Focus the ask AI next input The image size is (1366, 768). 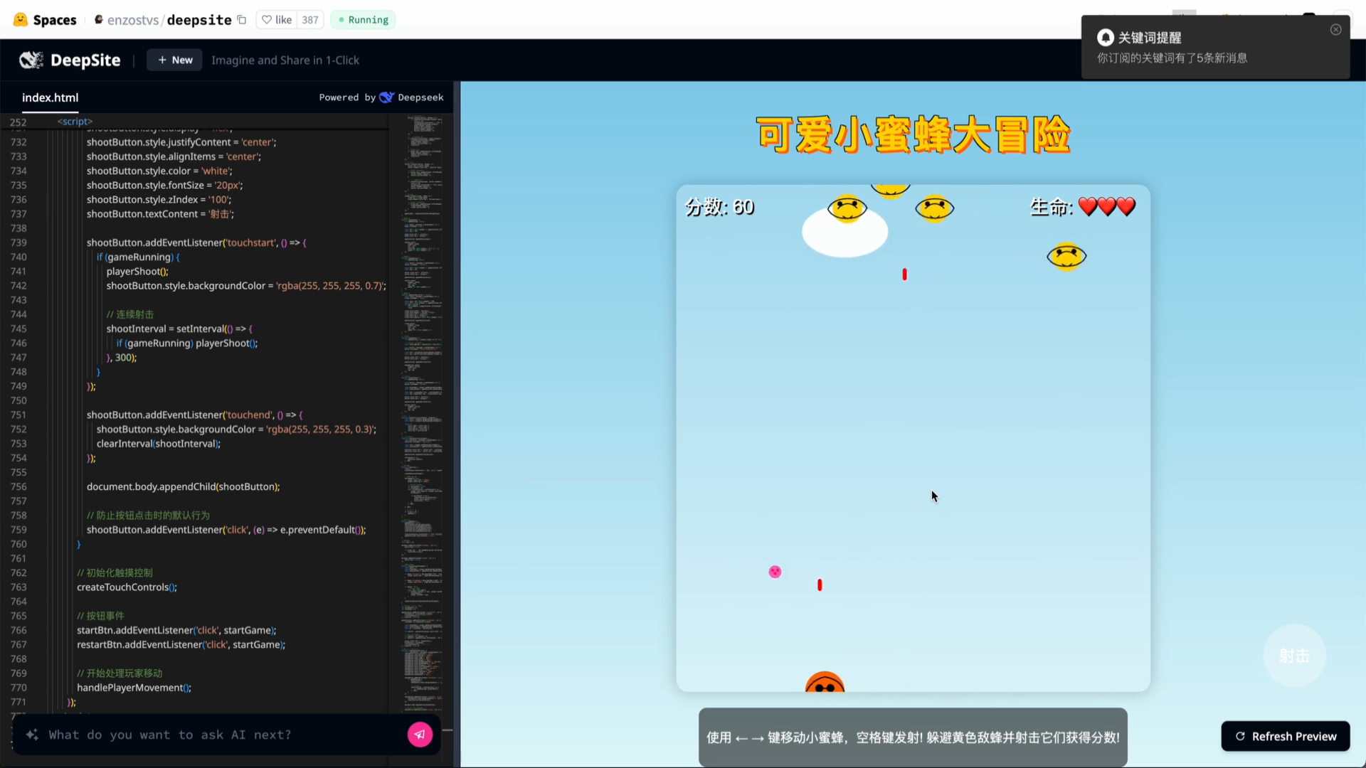click(213, 735)
